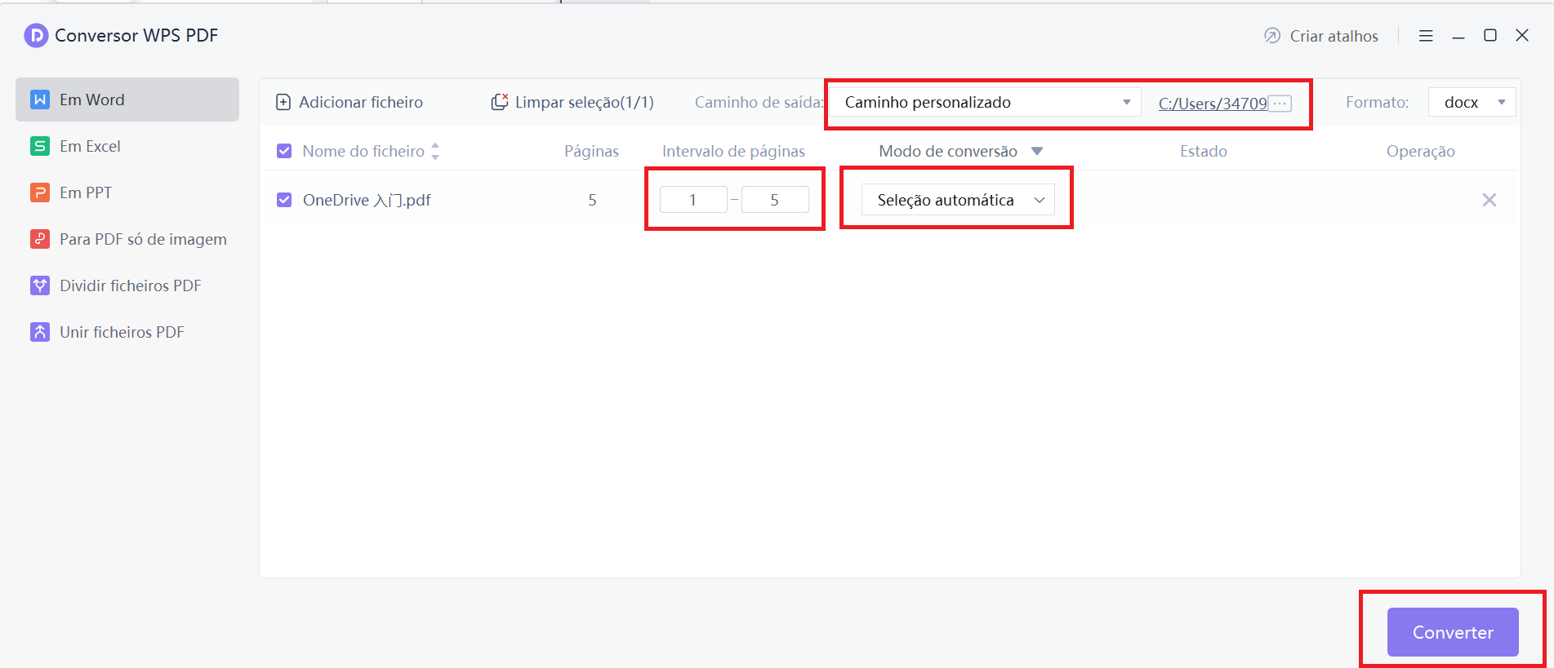Click the Para PDF só de imagem icon

40,239
